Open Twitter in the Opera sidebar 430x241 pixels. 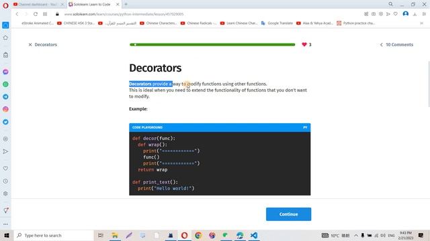coord(5,122)
